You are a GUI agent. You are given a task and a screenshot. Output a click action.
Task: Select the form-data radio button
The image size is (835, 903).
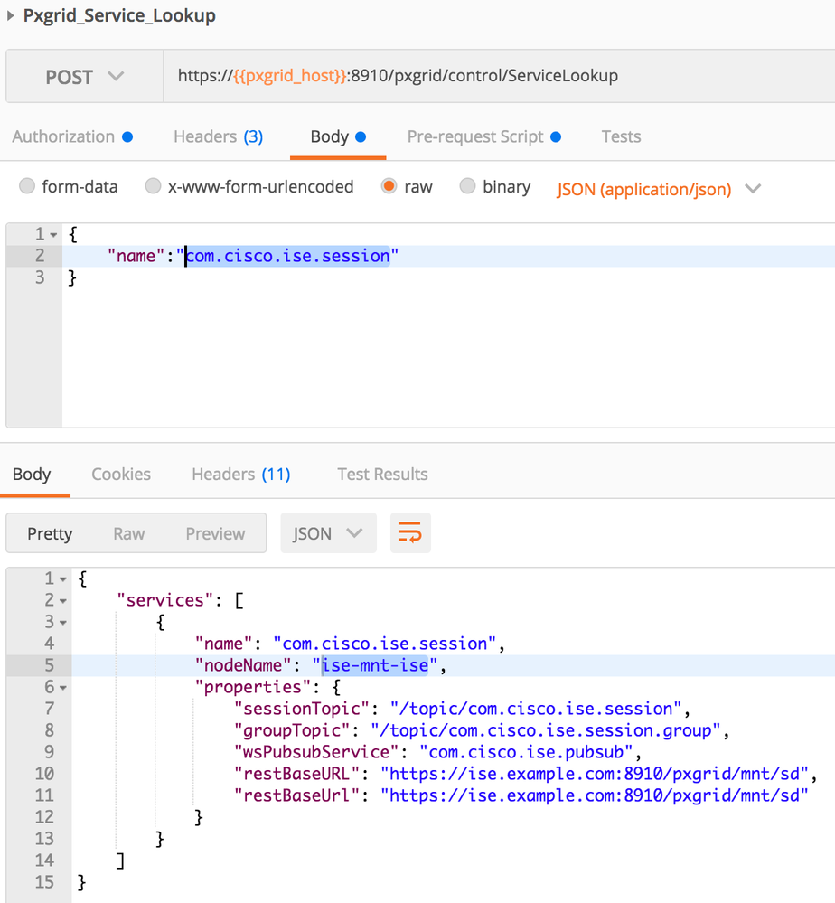(27, 186)
